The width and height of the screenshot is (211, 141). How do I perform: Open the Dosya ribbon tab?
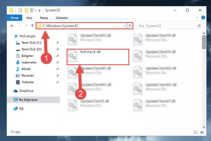pyautogui.click(x=14, y=18)
